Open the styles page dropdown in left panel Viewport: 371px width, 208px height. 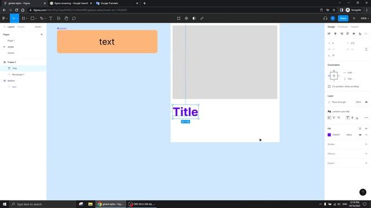pos(39,27)
